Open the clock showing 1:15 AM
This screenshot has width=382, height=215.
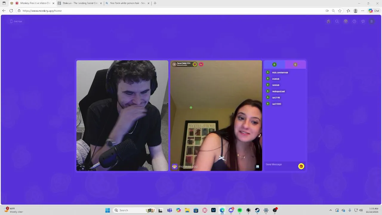point(374,210)
